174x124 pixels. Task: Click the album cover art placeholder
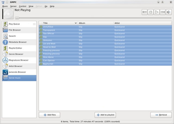pyautogui.click(x=8, y=14)
